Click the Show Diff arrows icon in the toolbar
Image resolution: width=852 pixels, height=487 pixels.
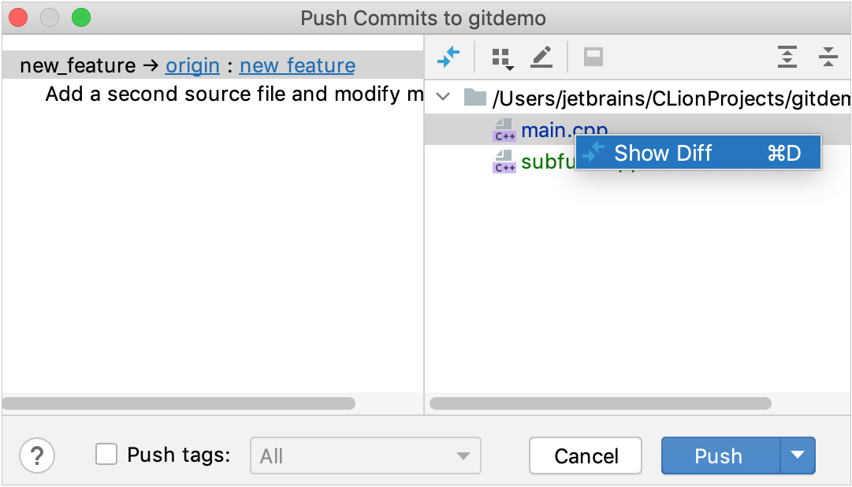click(449, 56)
